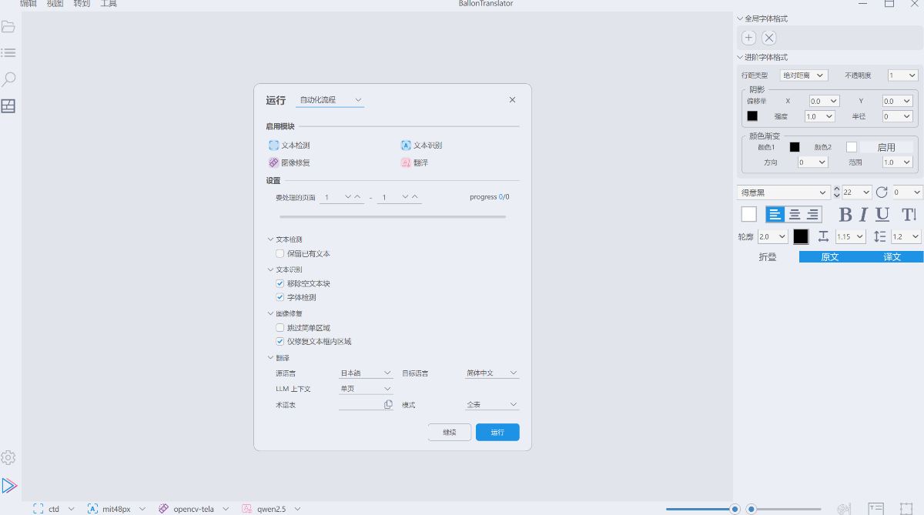Switch to 译文 tab

point(892,257)
